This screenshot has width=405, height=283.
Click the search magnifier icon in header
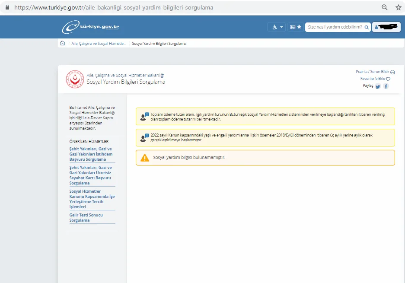(367, 27)
